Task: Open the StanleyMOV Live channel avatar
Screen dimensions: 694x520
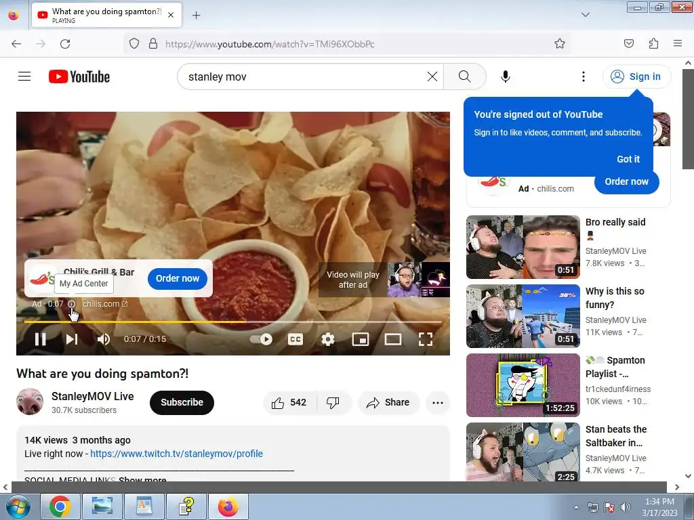Action: [x=30, y=402]
